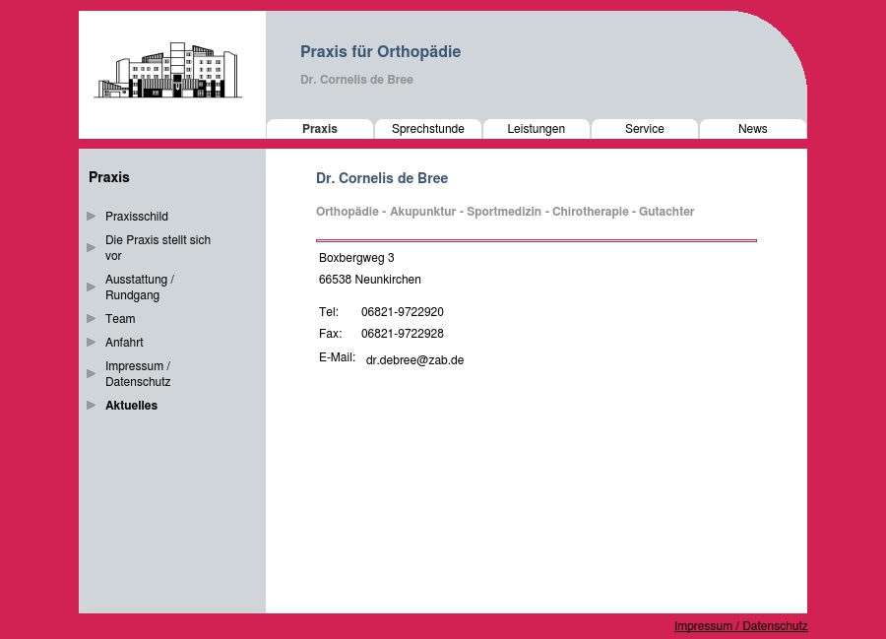Click the arrow beside Die Praxis stellt sich vor
Viewport: 886px width, 639px height.
(x=92, y=247)
